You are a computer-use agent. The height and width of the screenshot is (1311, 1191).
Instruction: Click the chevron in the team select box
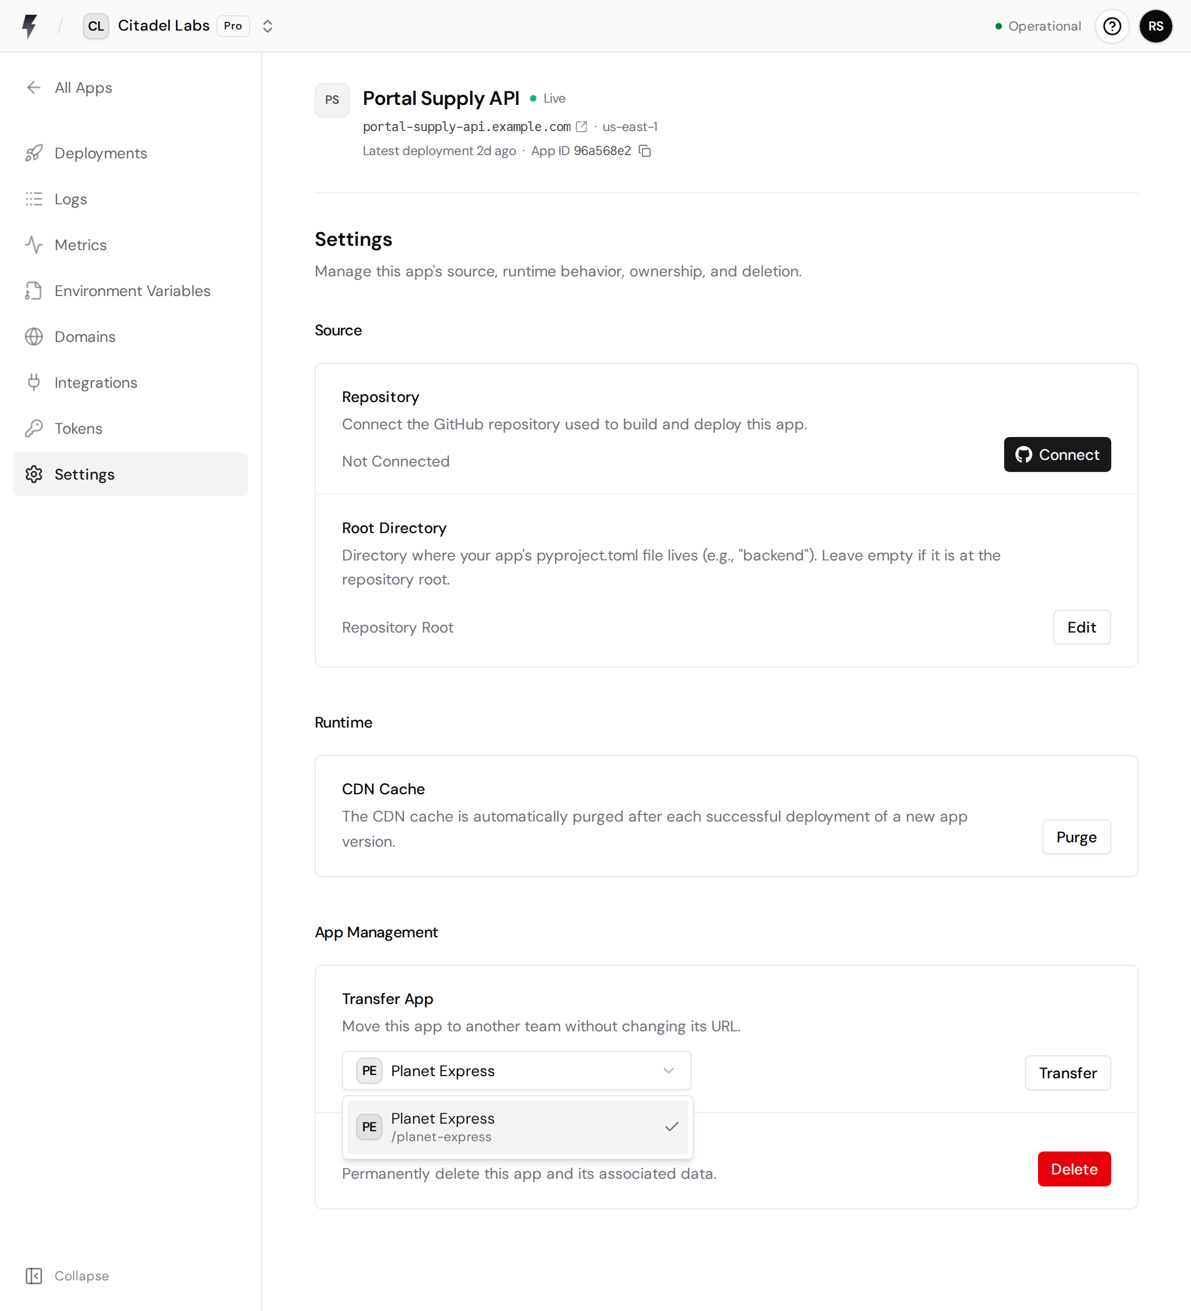[668, 1071]
